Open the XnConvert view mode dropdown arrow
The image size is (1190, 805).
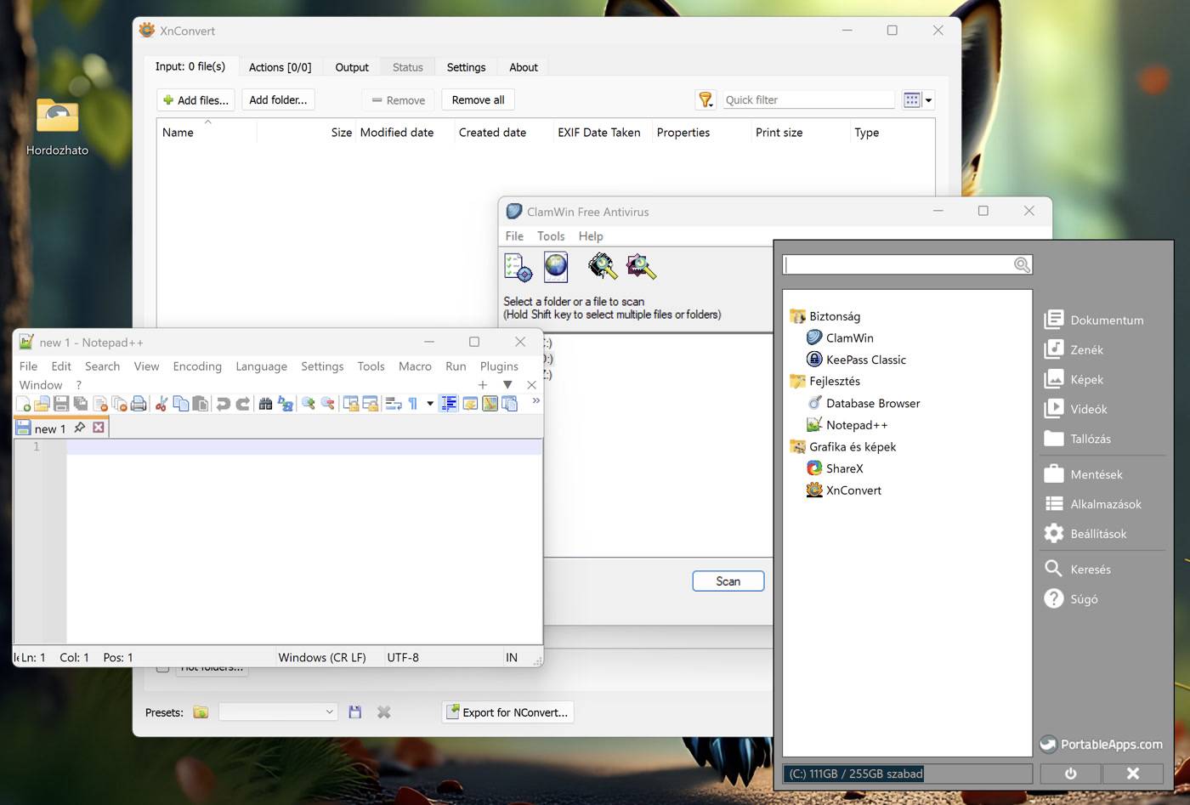pos(928,100)
